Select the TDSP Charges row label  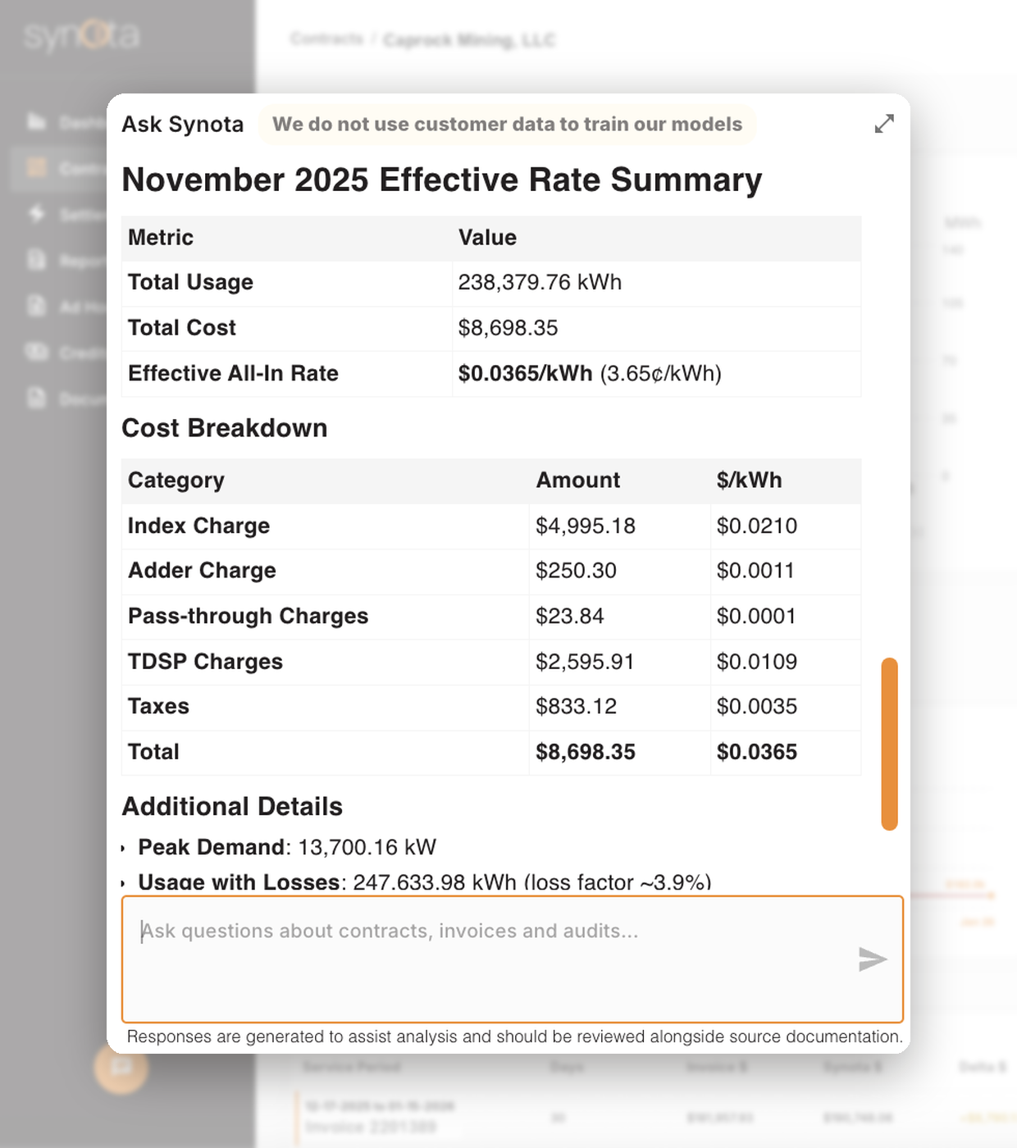(x=205, y=662)
